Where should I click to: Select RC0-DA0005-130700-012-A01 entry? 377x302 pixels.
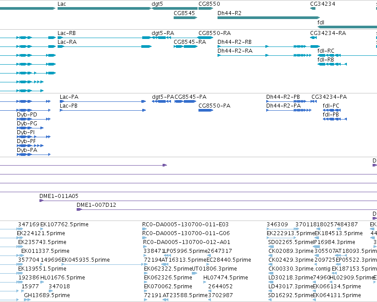(187, 242)
